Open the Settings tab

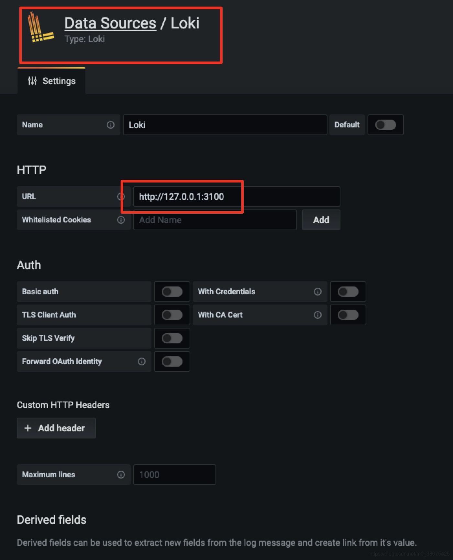tap(51, 81)
